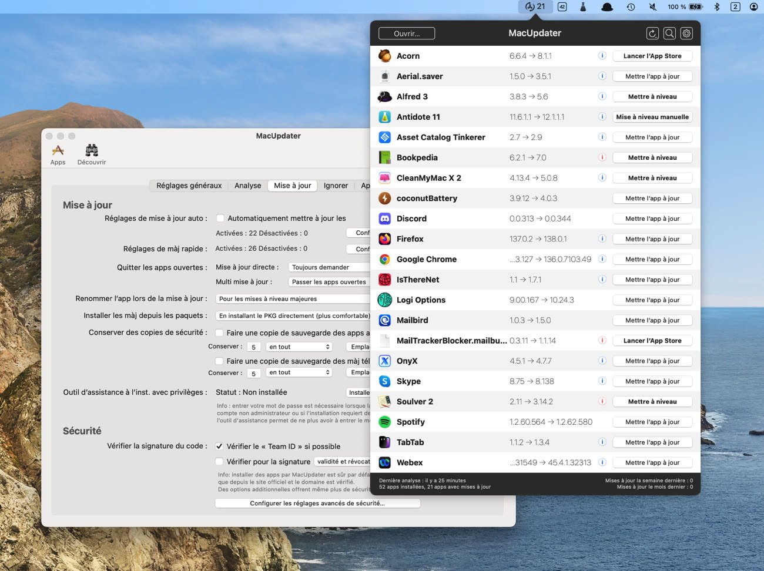764x571 pixels.
Task: Click Configurer les réglages avancés de sécurité button
Action: pos(317,503)
